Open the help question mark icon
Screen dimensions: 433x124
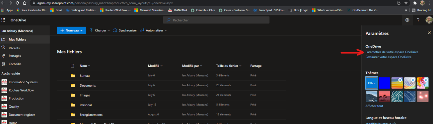[418, 20]
